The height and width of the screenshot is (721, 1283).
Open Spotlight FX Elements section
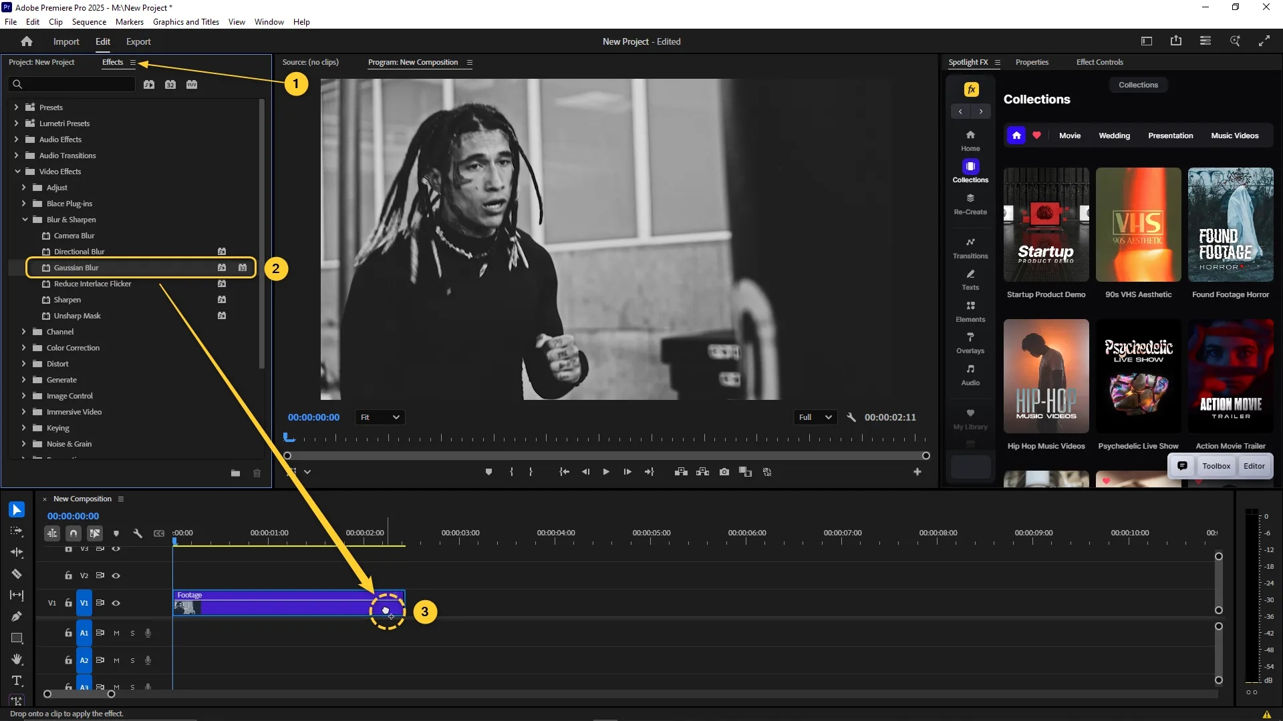(970, 312)
